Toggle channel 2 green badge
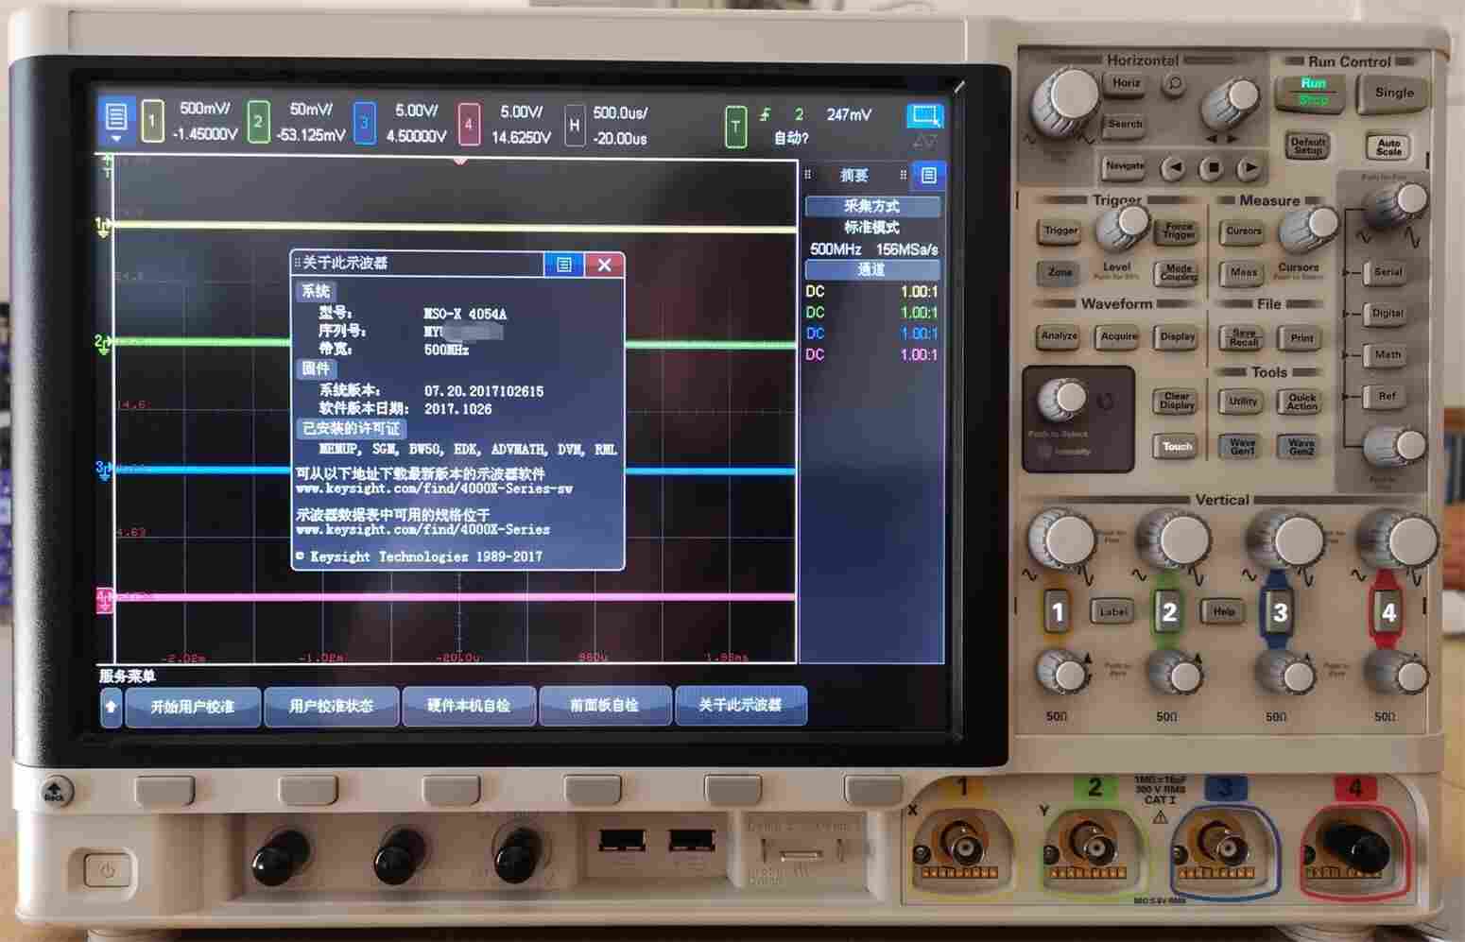The height and width of the screenshot is (942, 1465). coord(258,123)
